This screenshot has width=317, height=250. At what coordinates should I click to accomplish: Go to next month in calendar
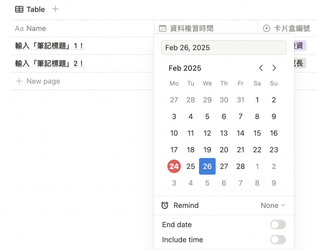[x=274, y=68]
